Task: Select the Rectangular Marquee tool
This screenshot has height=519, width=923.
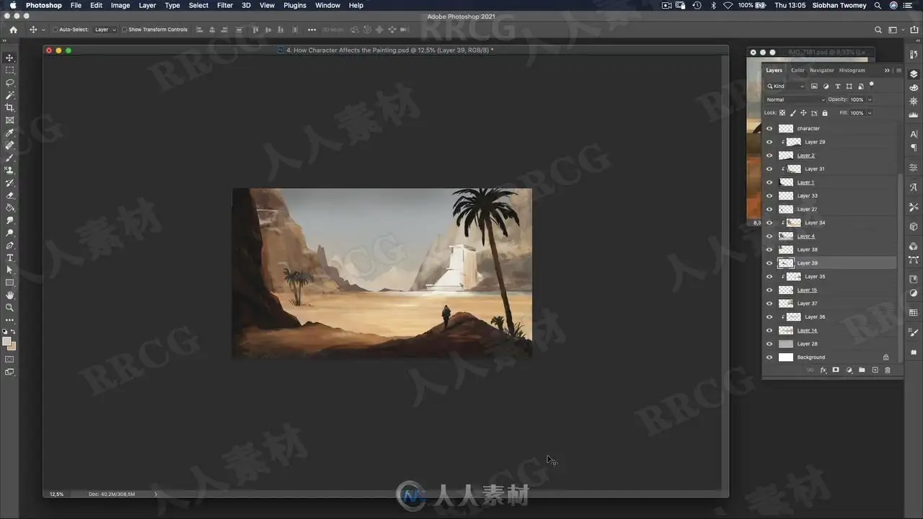Action: click(9, 70)
